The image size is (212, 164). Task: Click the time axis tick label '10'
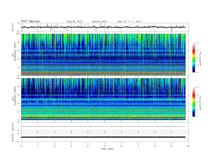(188, 146)
